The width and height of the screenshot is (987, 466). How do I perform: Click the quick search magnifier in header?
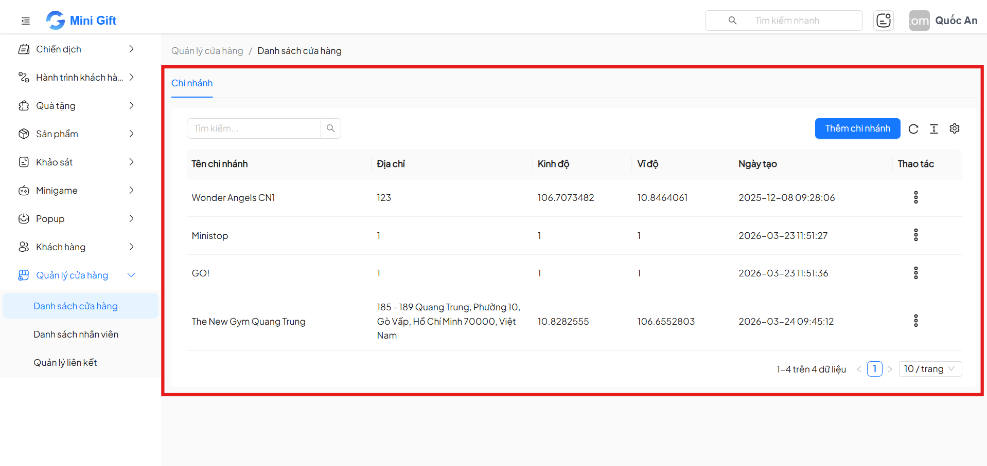click(x=733, y=21)
